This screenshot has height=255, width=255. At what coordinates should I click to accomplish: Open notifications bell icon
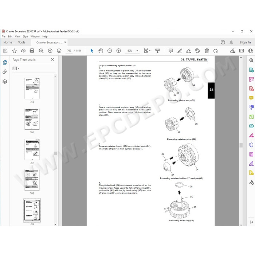point(231,42)
